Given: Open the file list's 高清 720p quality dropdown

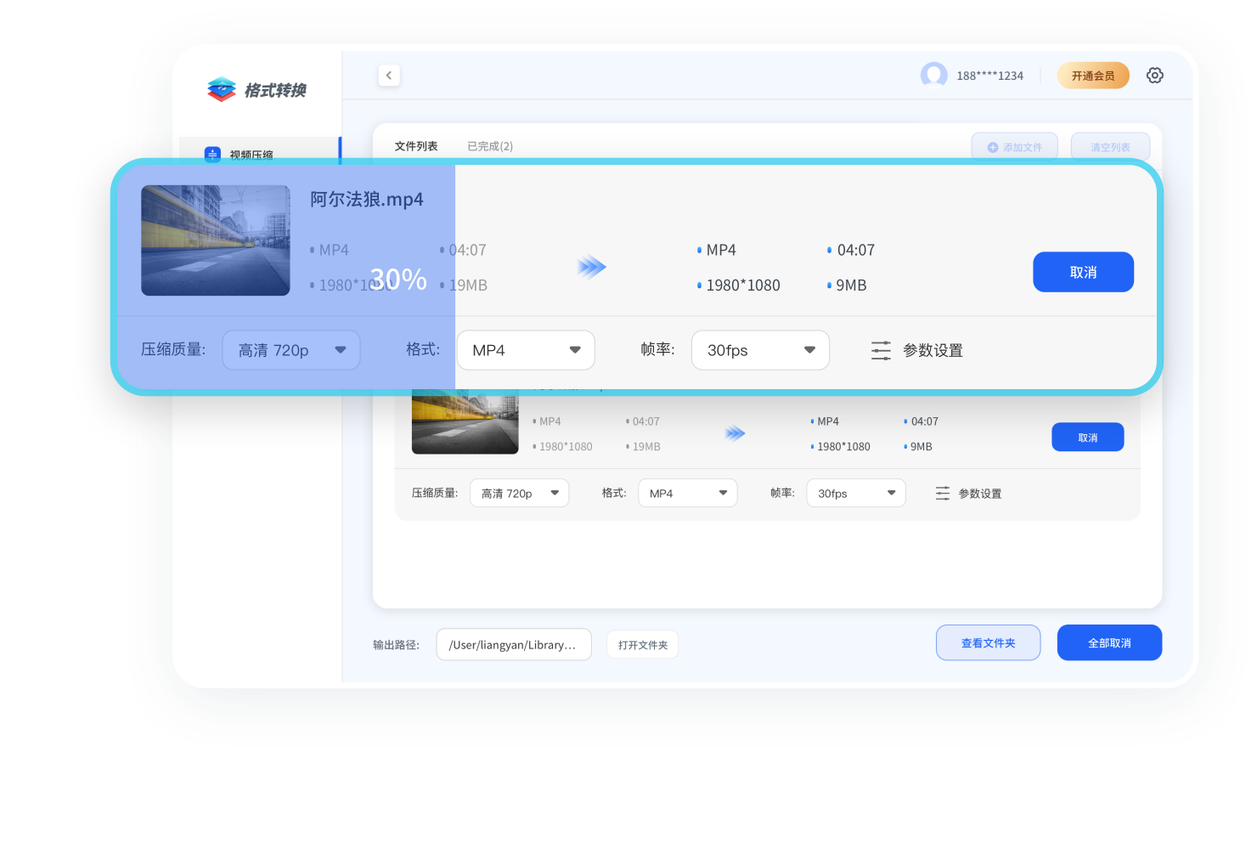Looking at the screenshot, I should (x=520, y=493).
